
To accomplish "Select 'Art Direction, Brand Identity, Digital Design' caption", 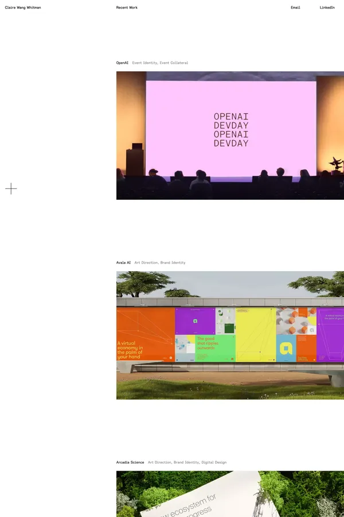I will click(x=187, y=462).
